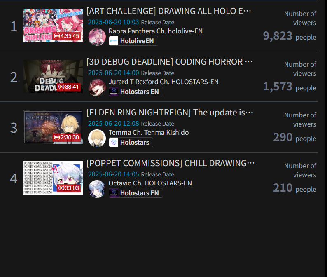Open the Debug Deadline stream thumbnail
327x277 pixels.
coord(53,76)
